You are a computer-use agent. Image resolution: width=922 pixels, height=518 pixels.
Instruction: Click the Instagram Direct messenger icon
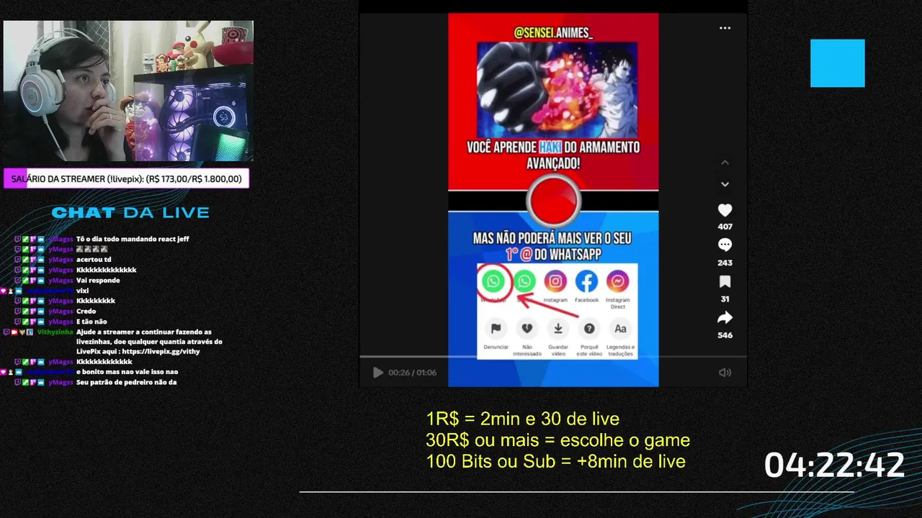click(x=617, y=281)
